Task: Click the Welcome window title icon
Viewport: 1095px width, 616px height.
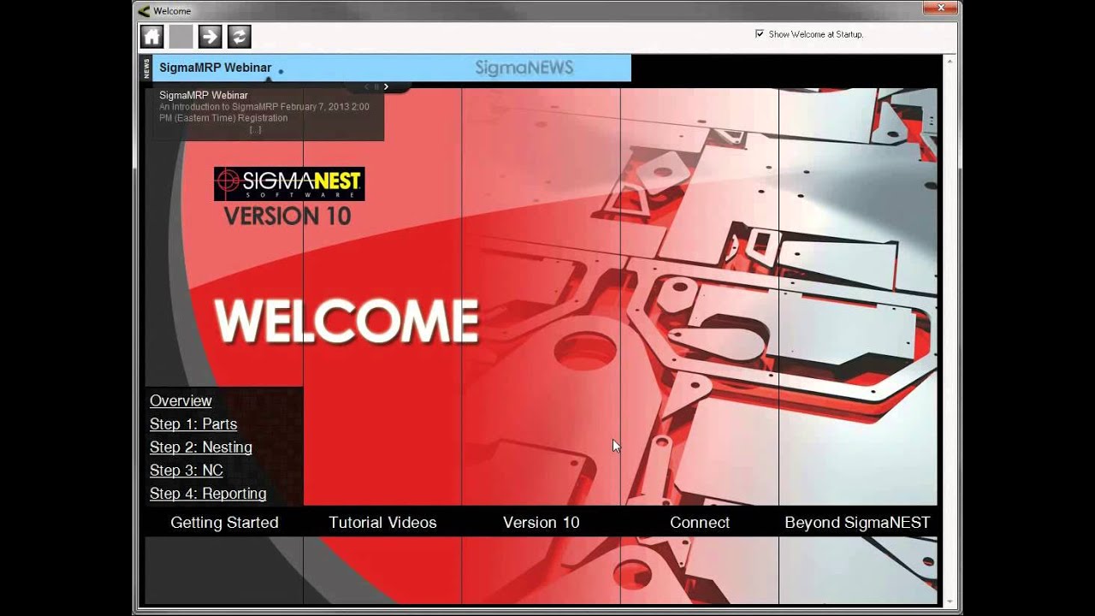Action: point(144,11)
